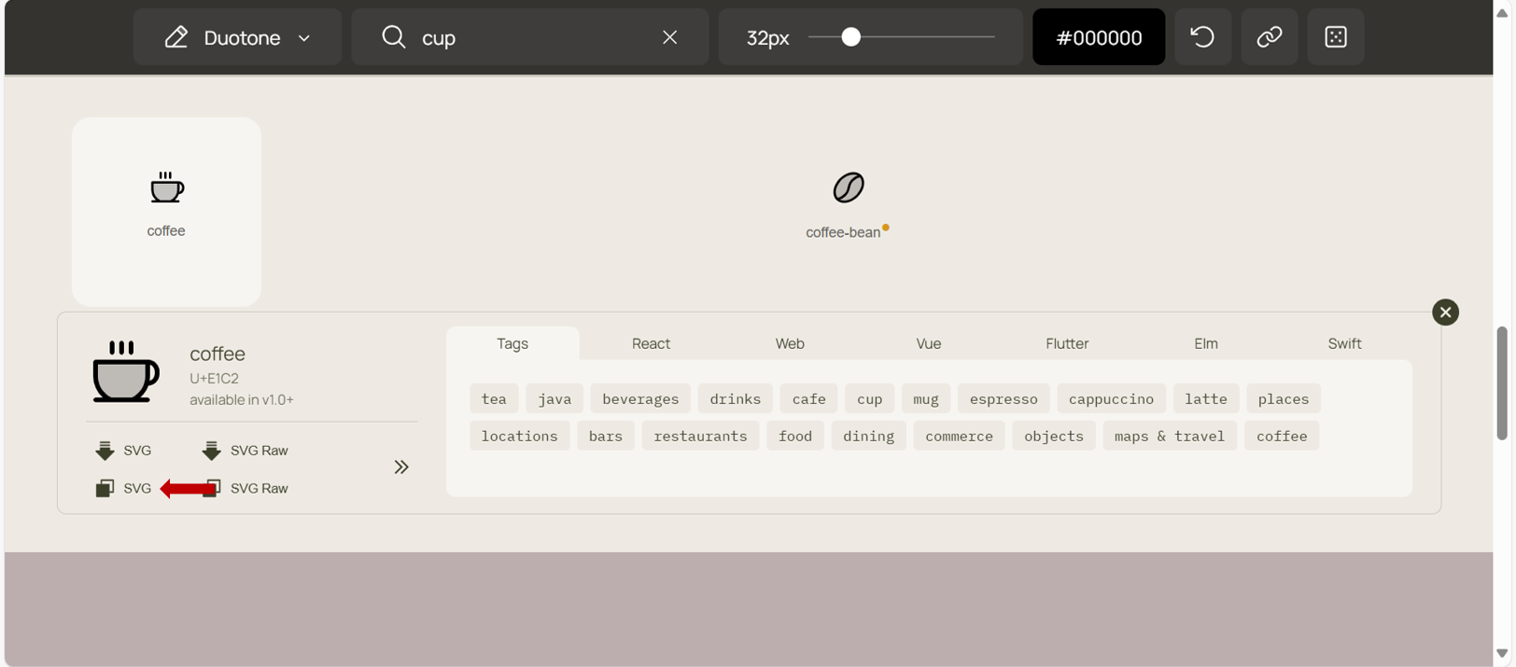Open the Duotone weight dropdown
Viewport: 1516px width, 667px height.
tap(238, 37)
